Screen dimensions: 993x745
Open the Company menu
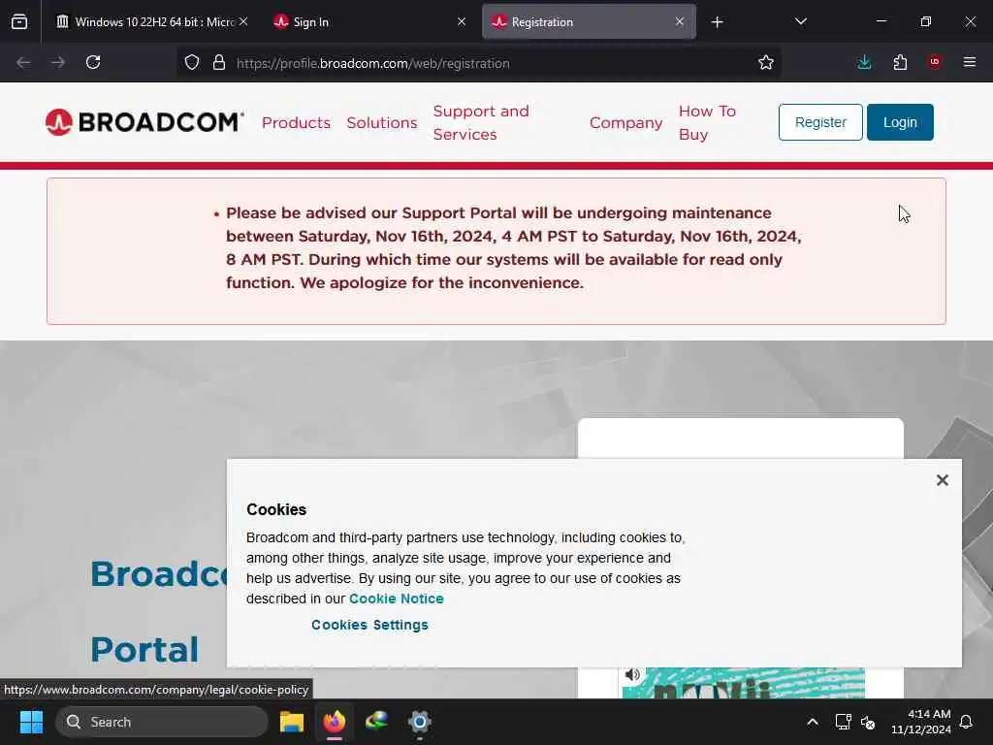(x=625, y=123)
